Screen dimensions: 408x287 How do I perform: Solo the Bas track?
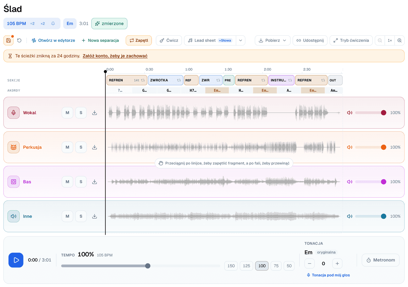click(x=81, y=182)
